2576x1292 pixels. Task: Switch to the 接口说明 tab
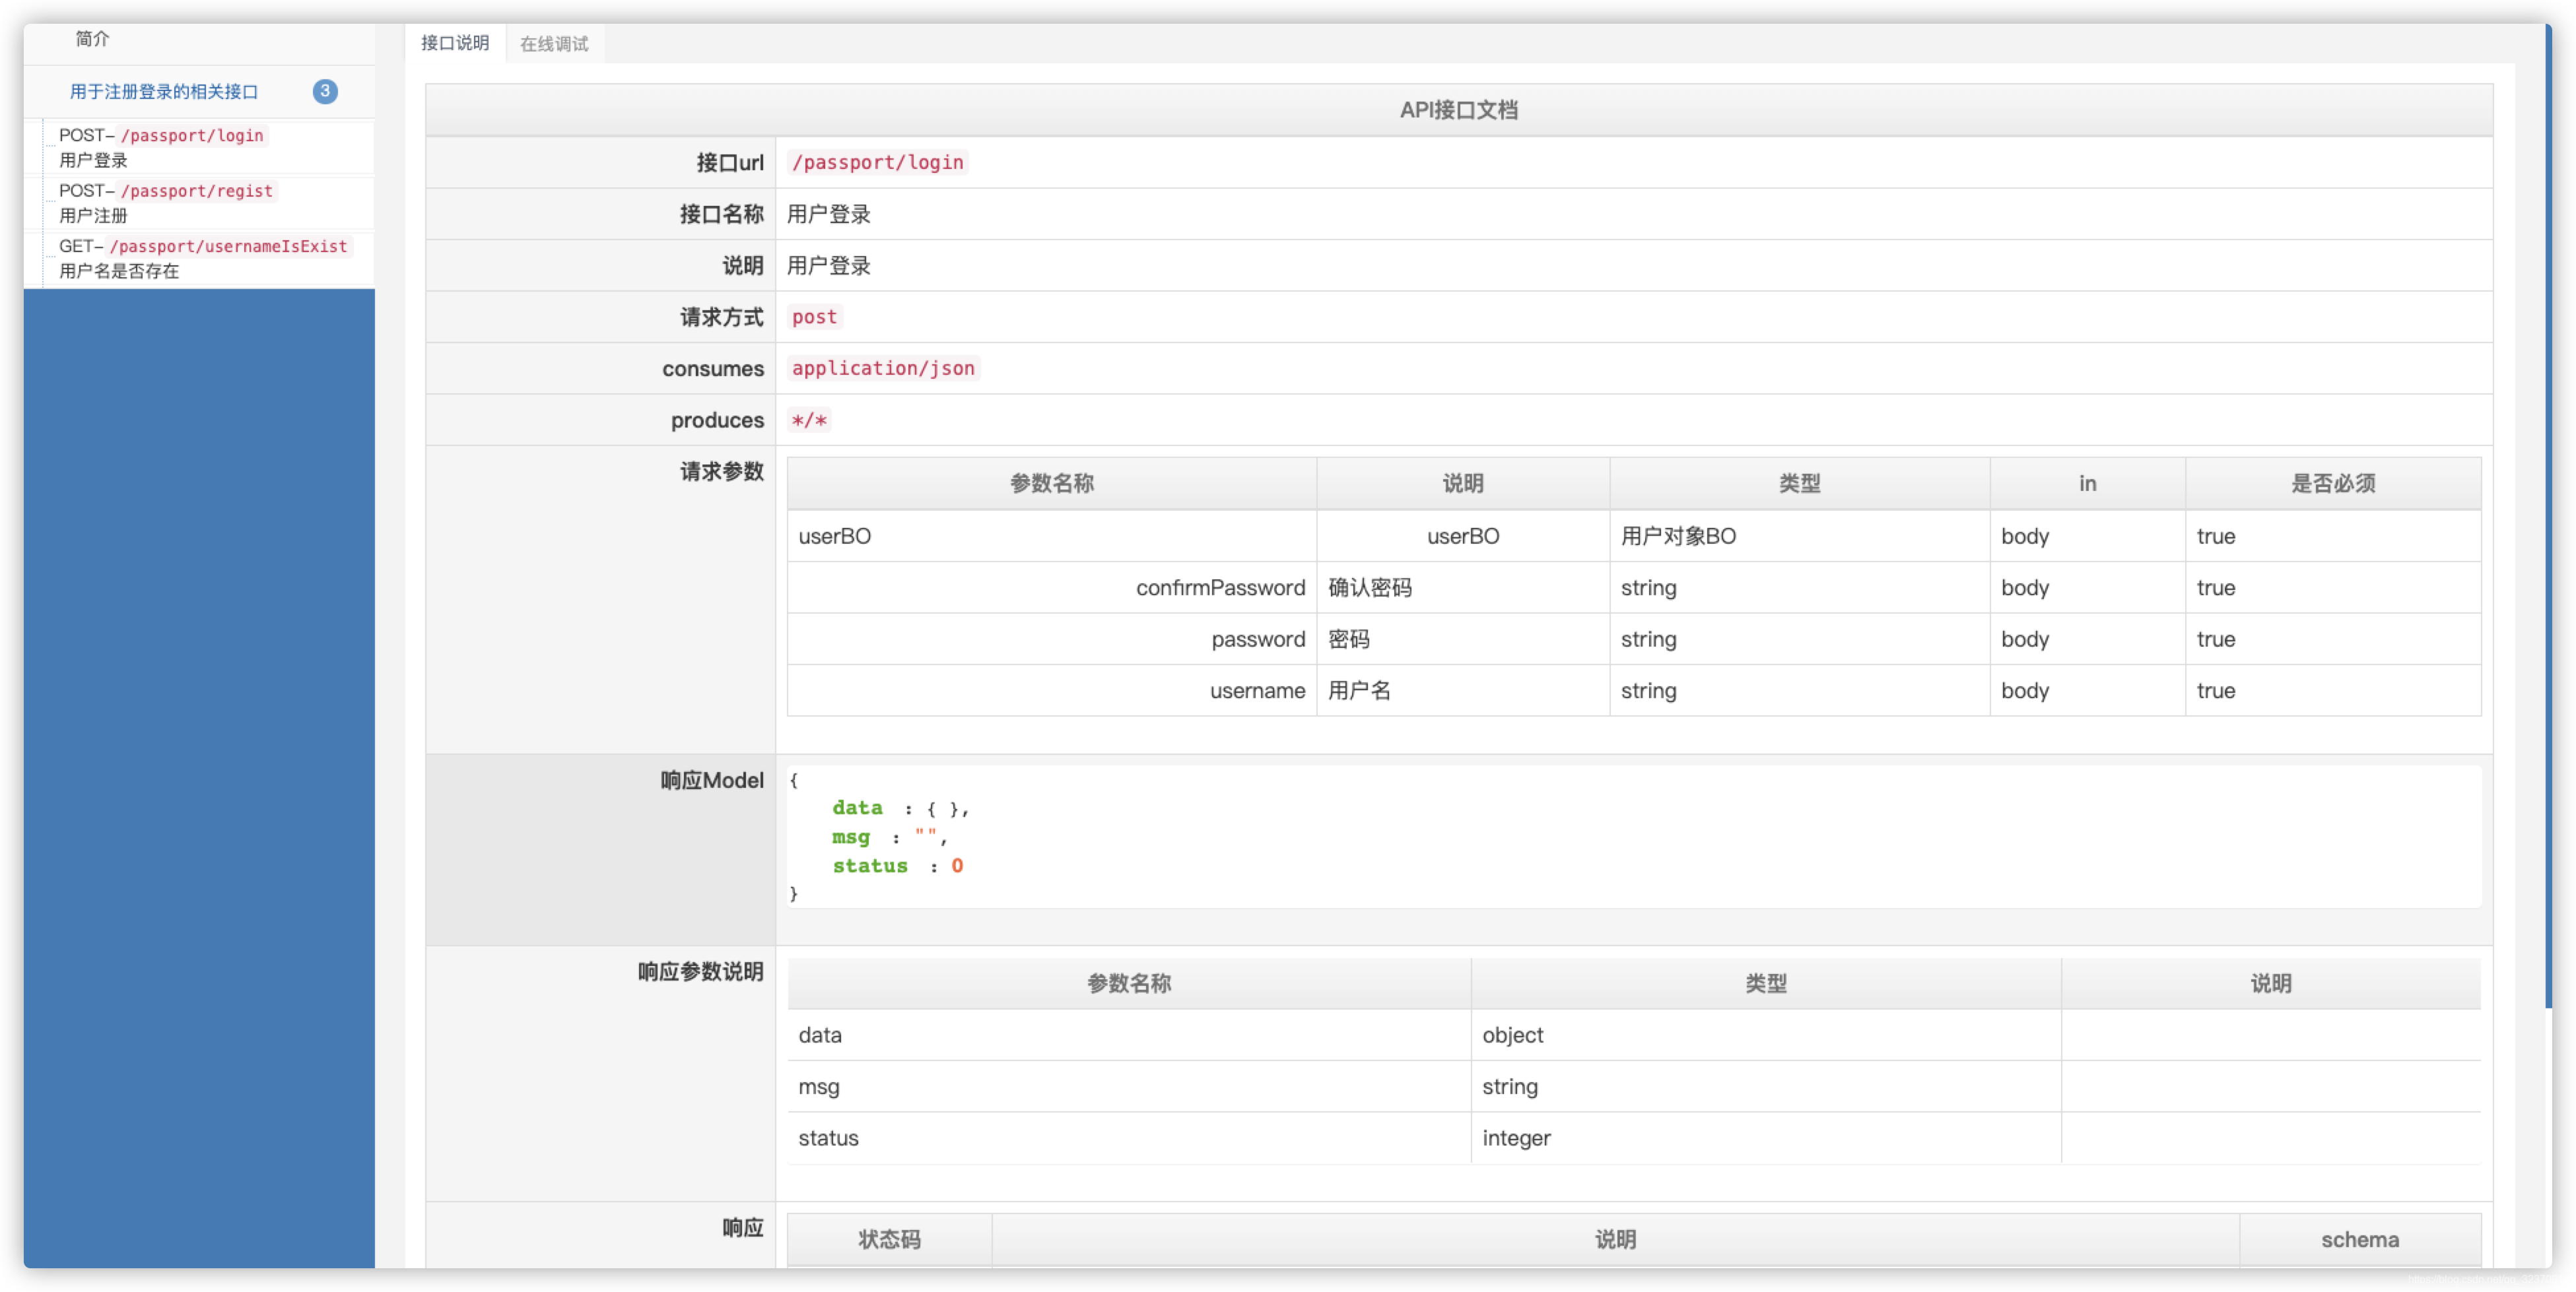tap(455, 43)
